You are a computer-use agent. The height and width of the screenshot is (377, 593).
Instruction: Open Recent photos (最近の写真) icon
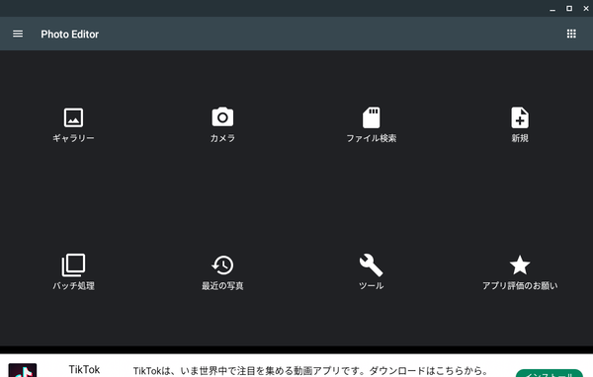coord(222,265)
